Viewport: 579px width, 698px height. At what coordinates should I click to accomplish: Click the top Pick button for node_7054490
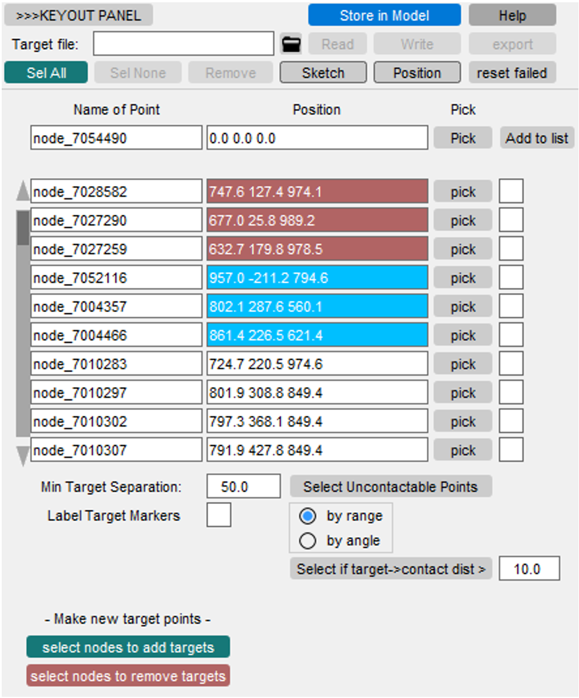coord(463,138)
